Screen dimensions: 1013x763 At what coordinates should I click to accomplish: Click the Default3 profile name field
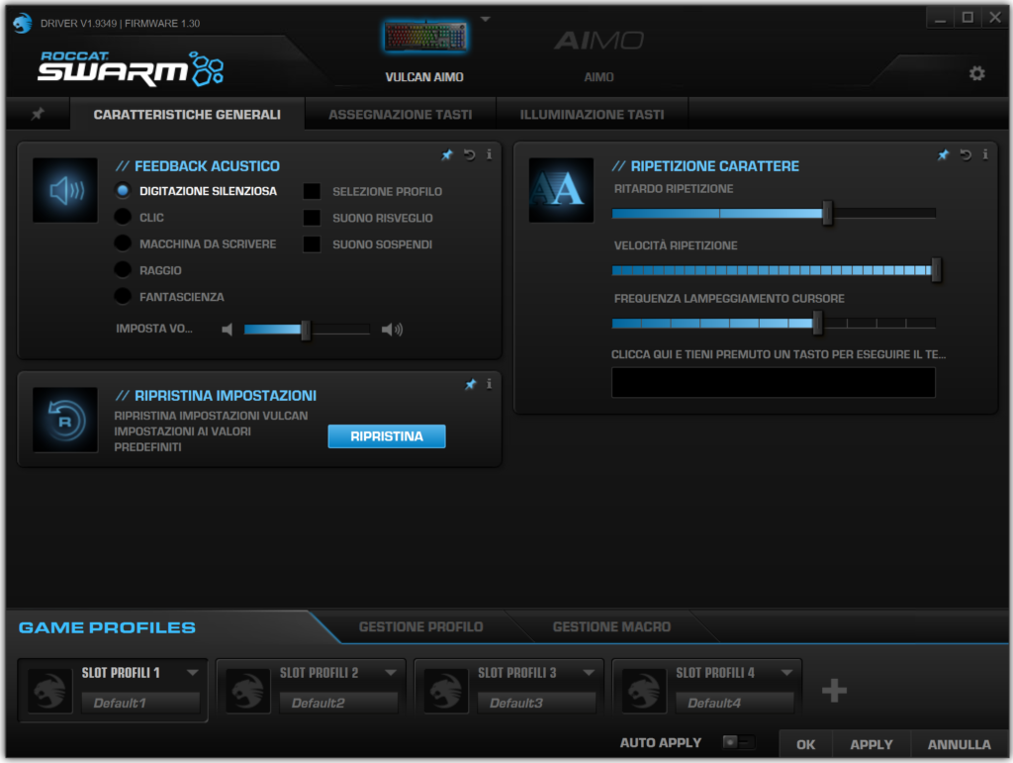tap(537, 703)
